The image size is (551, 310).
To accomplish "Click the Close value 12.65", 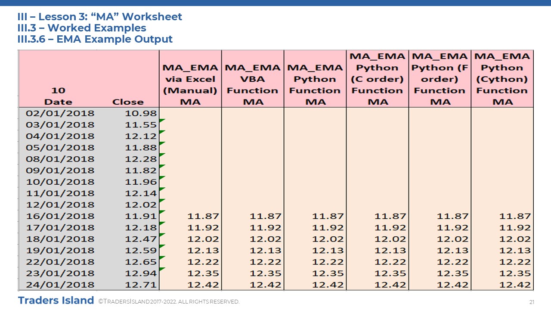I will [141, 262].
